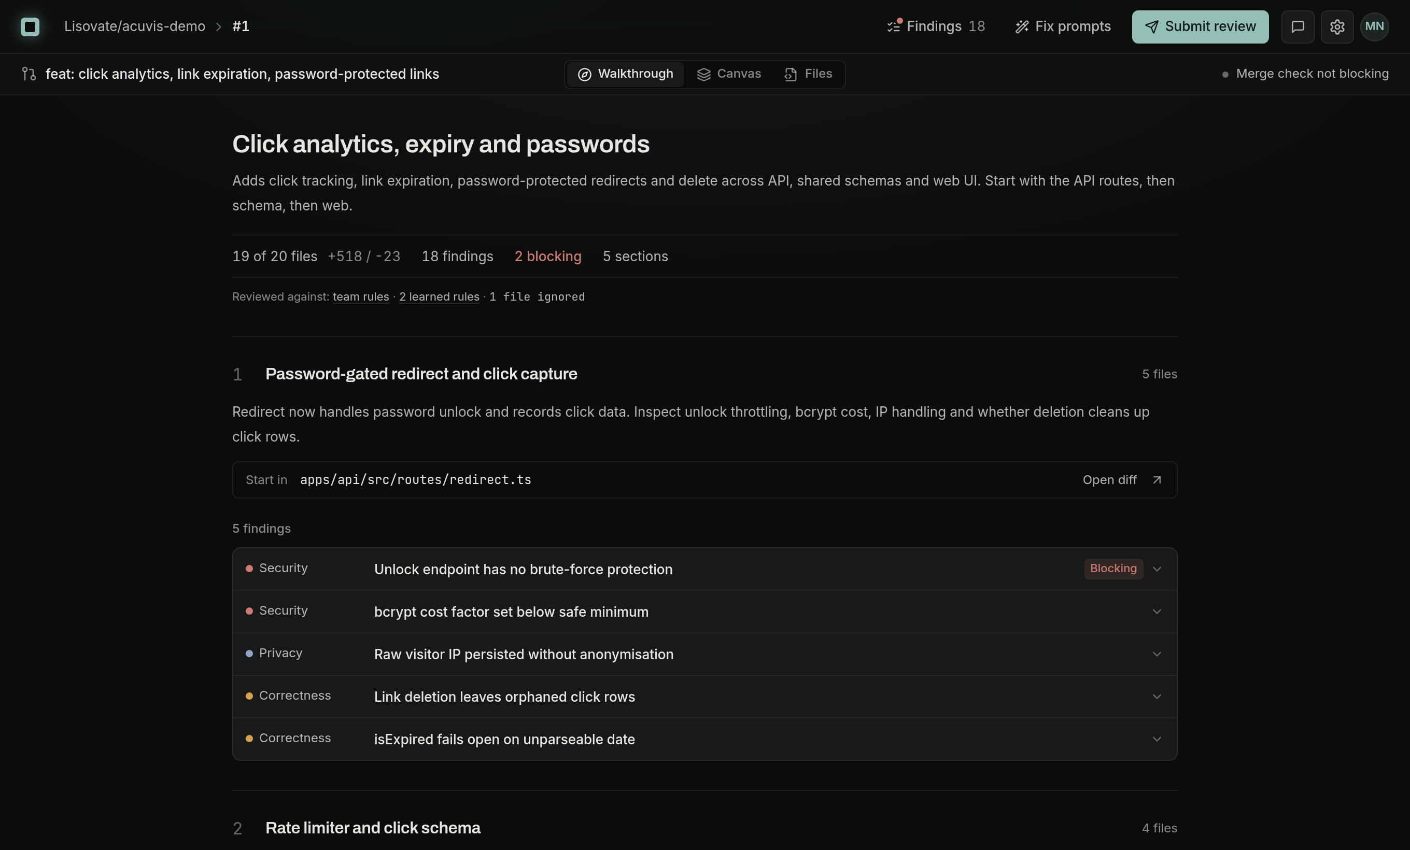
Task: Click isExpired fails open finding title
Action: tap(504, 740)
